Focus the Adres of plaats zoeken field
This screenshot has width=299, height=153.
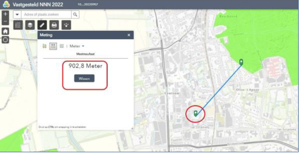click(46, 14)
